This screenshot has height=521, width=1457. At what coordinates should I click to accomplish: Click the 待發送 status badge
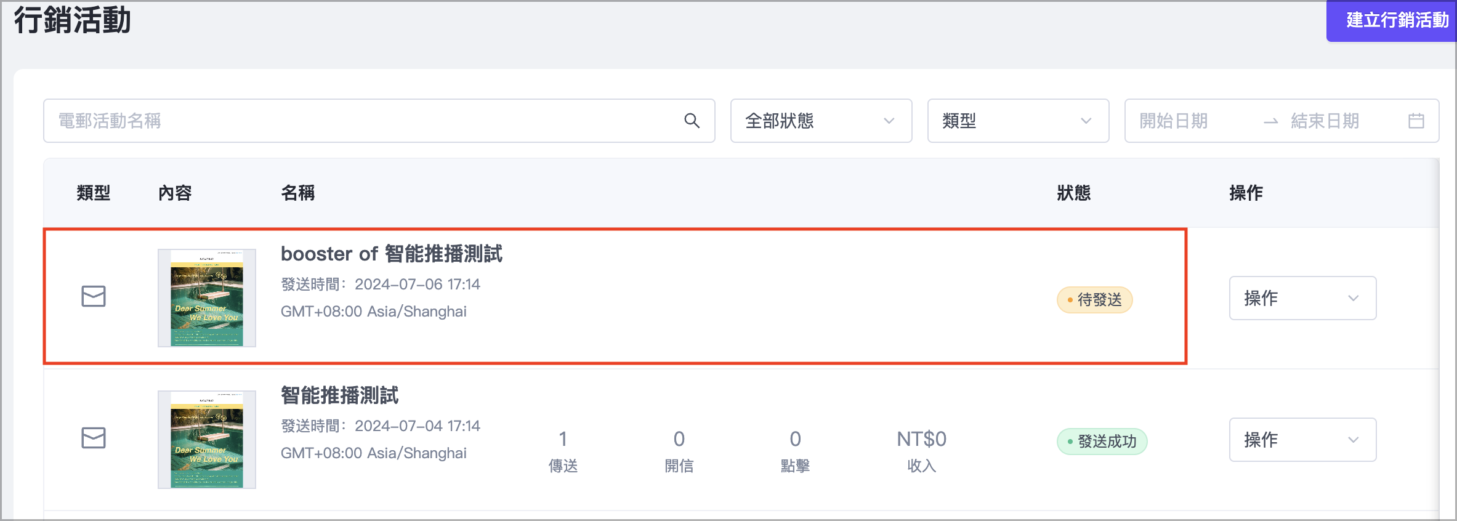tap(1094, 300)
